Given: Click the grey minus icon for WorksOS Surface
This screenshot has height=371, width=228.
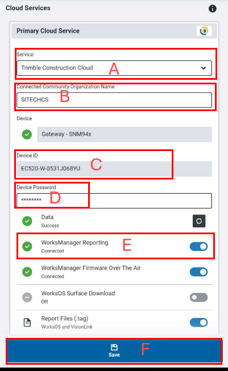Looking at the screenshot, I should pyautogui.click(x=27, y=297).
